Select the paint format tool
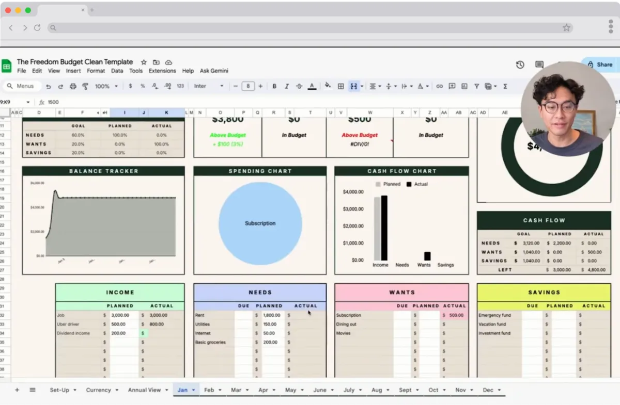Image resolution: width=620 pixels, height=405 pixels. pyautogui.click(x=85, y=86)
